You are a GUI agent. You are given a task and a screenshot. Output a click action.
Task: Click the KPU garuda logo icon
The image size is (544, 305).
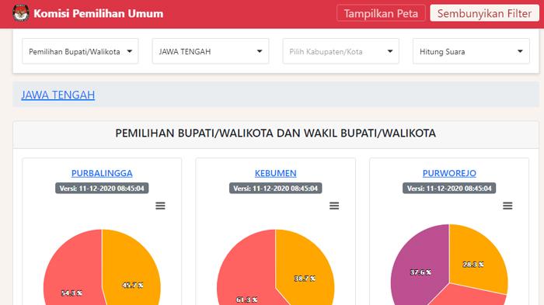coord(21,13)
